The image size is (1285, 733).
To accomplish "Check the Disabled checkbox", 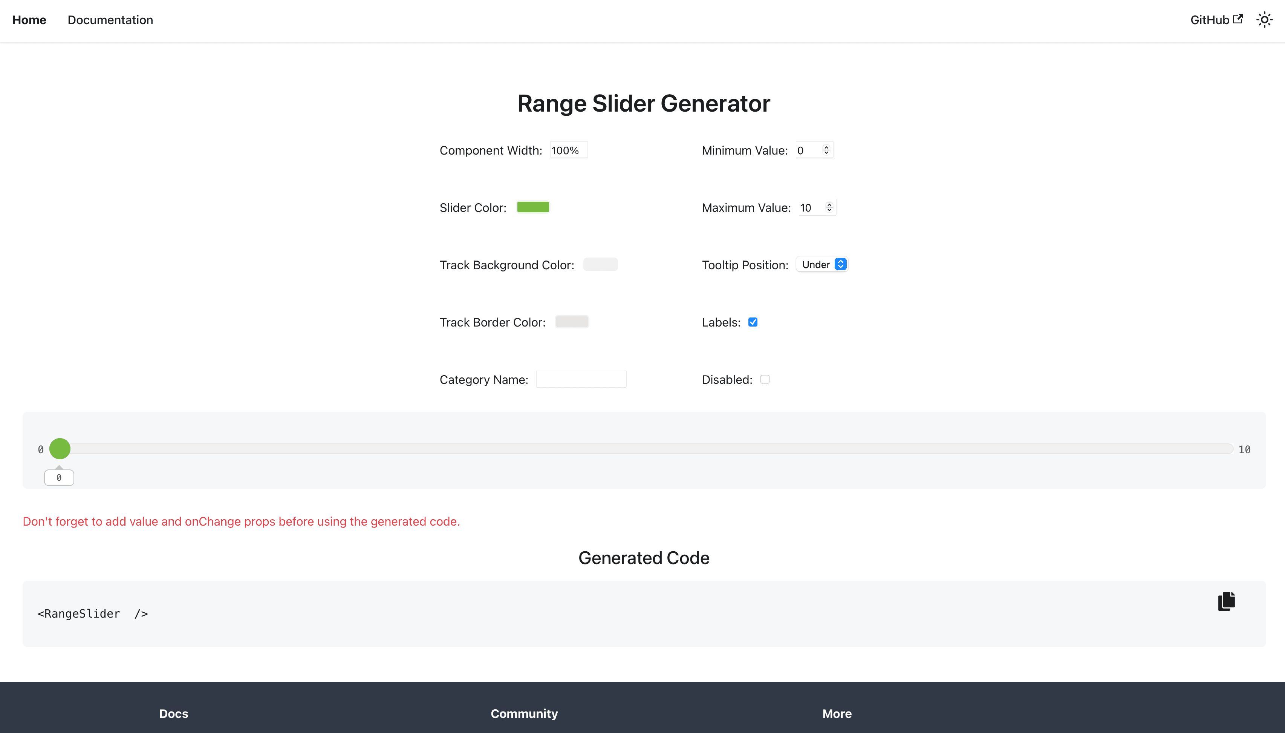I will [x=764, y=379].
